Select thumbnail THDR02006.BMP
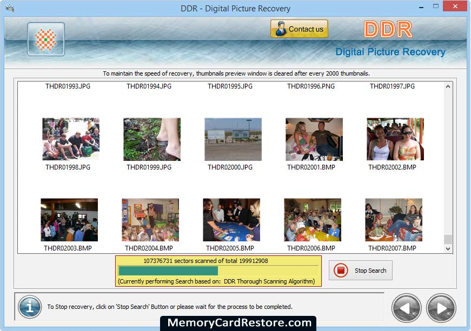This screenshot has height=331, width=471. (x=313, y=220)
